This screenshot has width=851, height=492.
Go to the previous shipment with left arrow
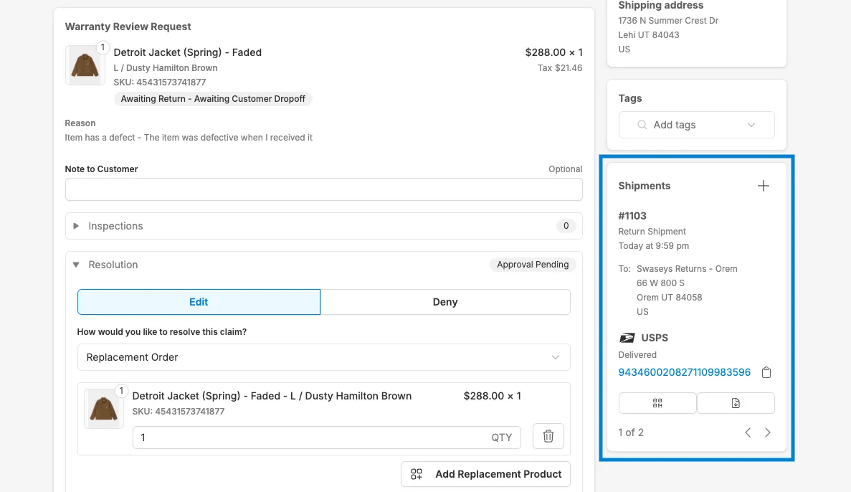pyautogui.click(x=748, y=432)
